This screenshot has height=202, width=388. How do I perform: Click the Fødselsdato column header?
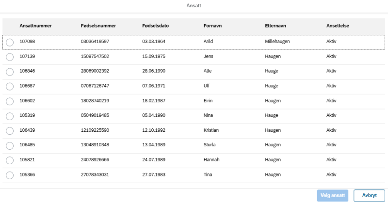point(155,26)
